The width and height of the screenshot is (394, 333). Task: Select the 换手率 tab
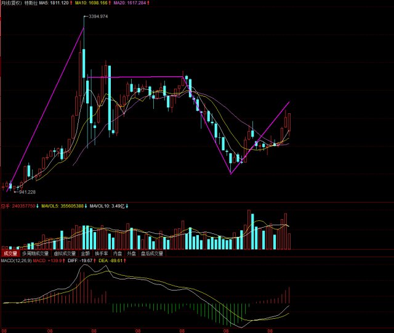coord(102,254)
